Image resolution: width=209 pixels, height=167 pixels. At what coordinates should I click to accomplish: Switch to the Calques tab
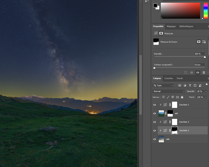coord(157,78)
